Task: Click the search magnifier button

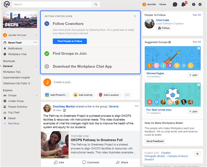Action: click(x=96, y=5)
